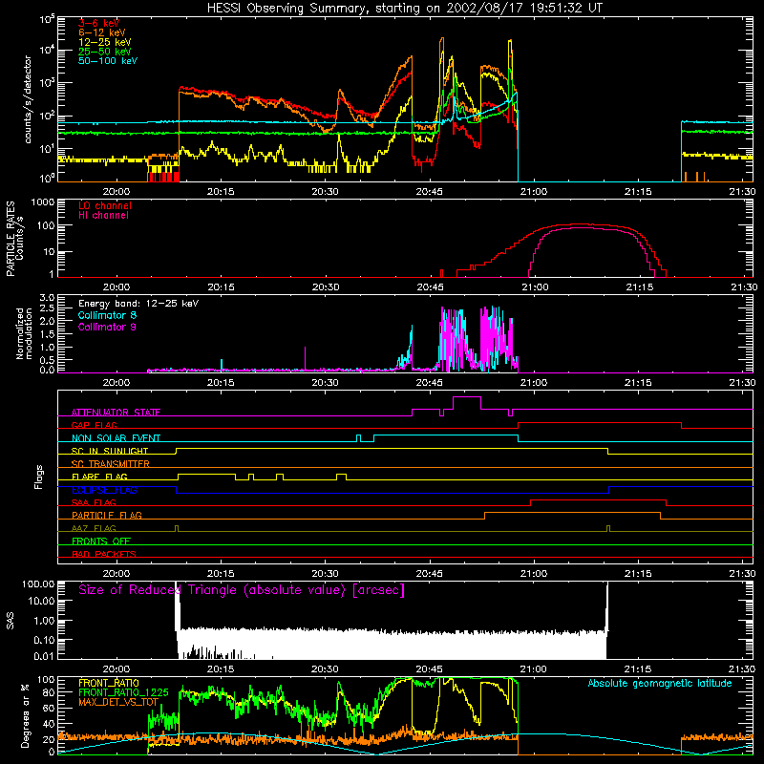
Task: Click the HESSI Observing Summary title
Action: coord(405,8)
